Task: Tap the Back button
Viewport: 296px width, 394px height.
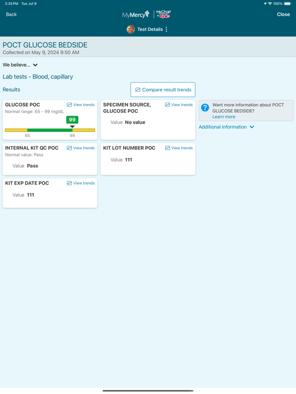Action: pyautogui.click(x=11, y=14)
